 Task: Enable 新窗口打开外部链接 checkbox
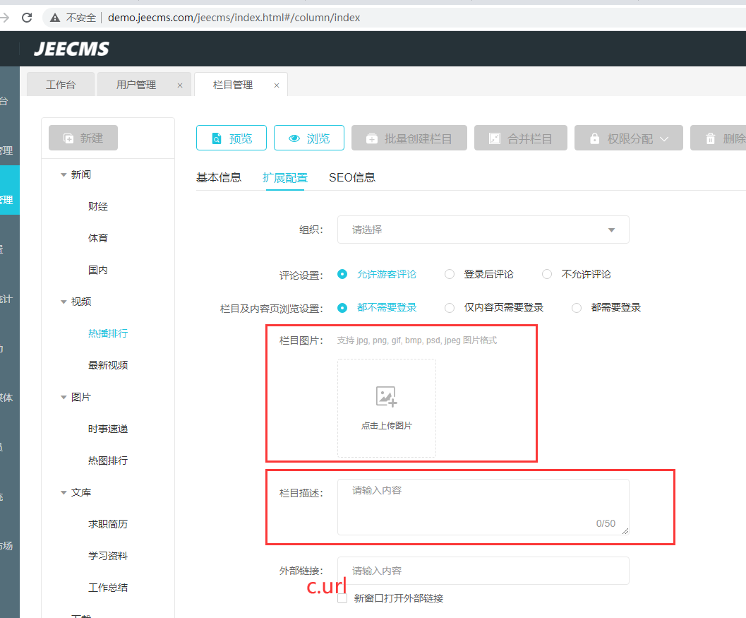(x=342, y=598)
